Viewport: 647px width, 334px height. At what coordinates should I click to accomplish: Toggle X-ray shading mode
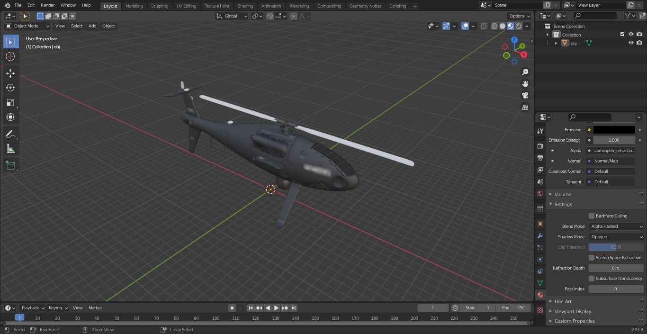[x=484, y=26]
